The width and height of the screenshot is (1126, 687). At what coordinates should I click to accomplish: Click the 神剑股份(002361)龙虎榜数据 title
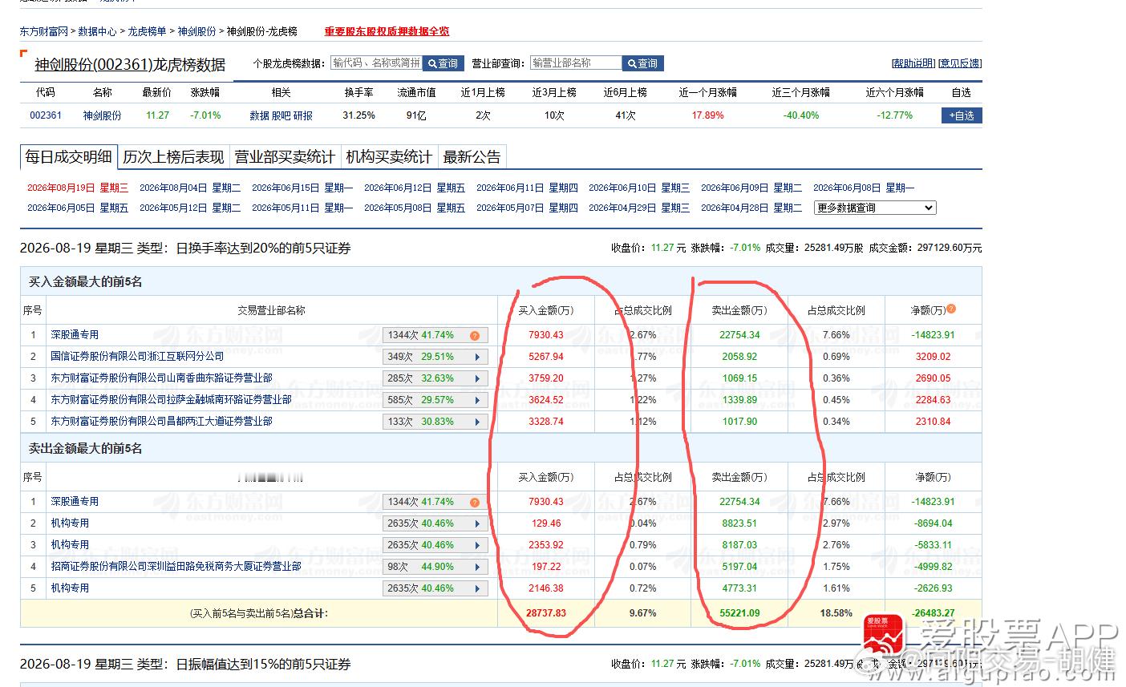(130, 65)
